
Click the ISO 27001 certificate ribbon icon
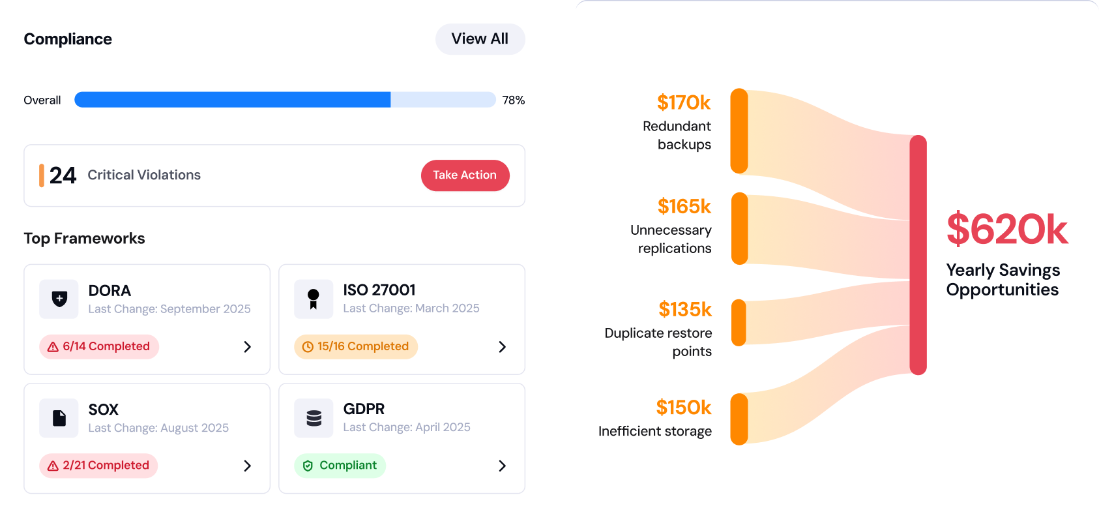click(314, 299)
